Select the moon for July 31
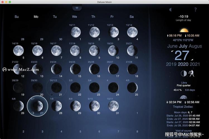Viewport: 209px width, 139px height. click(x=114, y=106)
